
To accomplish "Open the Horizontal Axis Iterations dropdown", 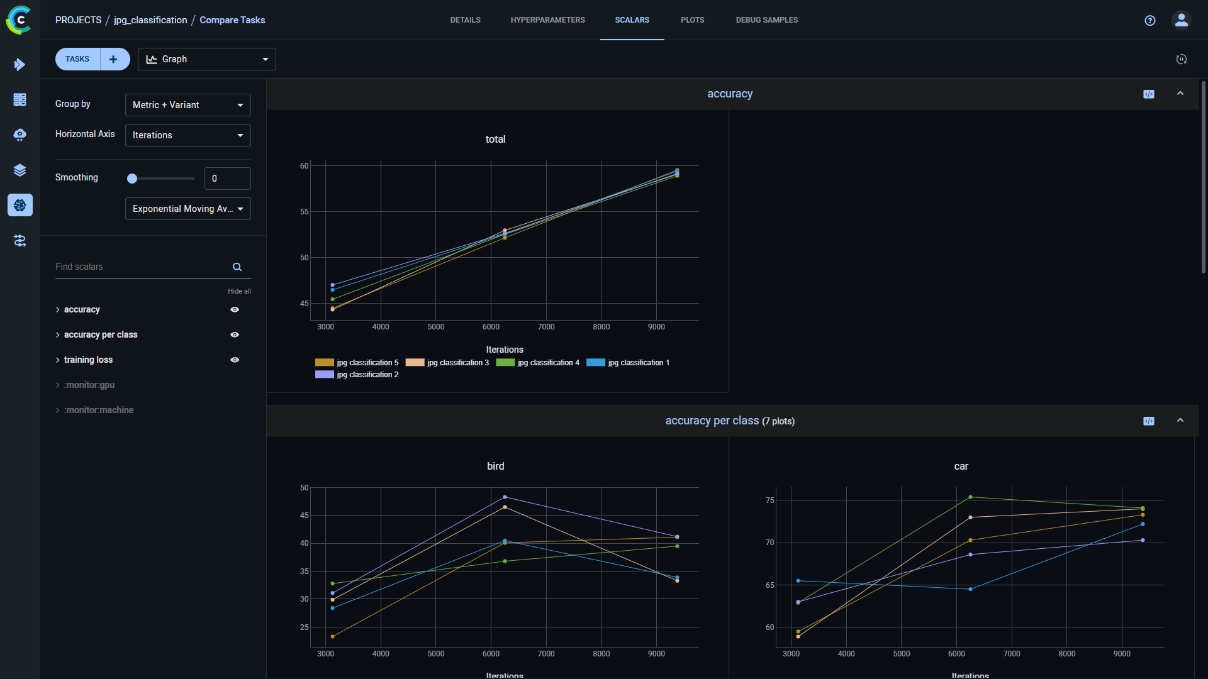I will coord(187,135).
